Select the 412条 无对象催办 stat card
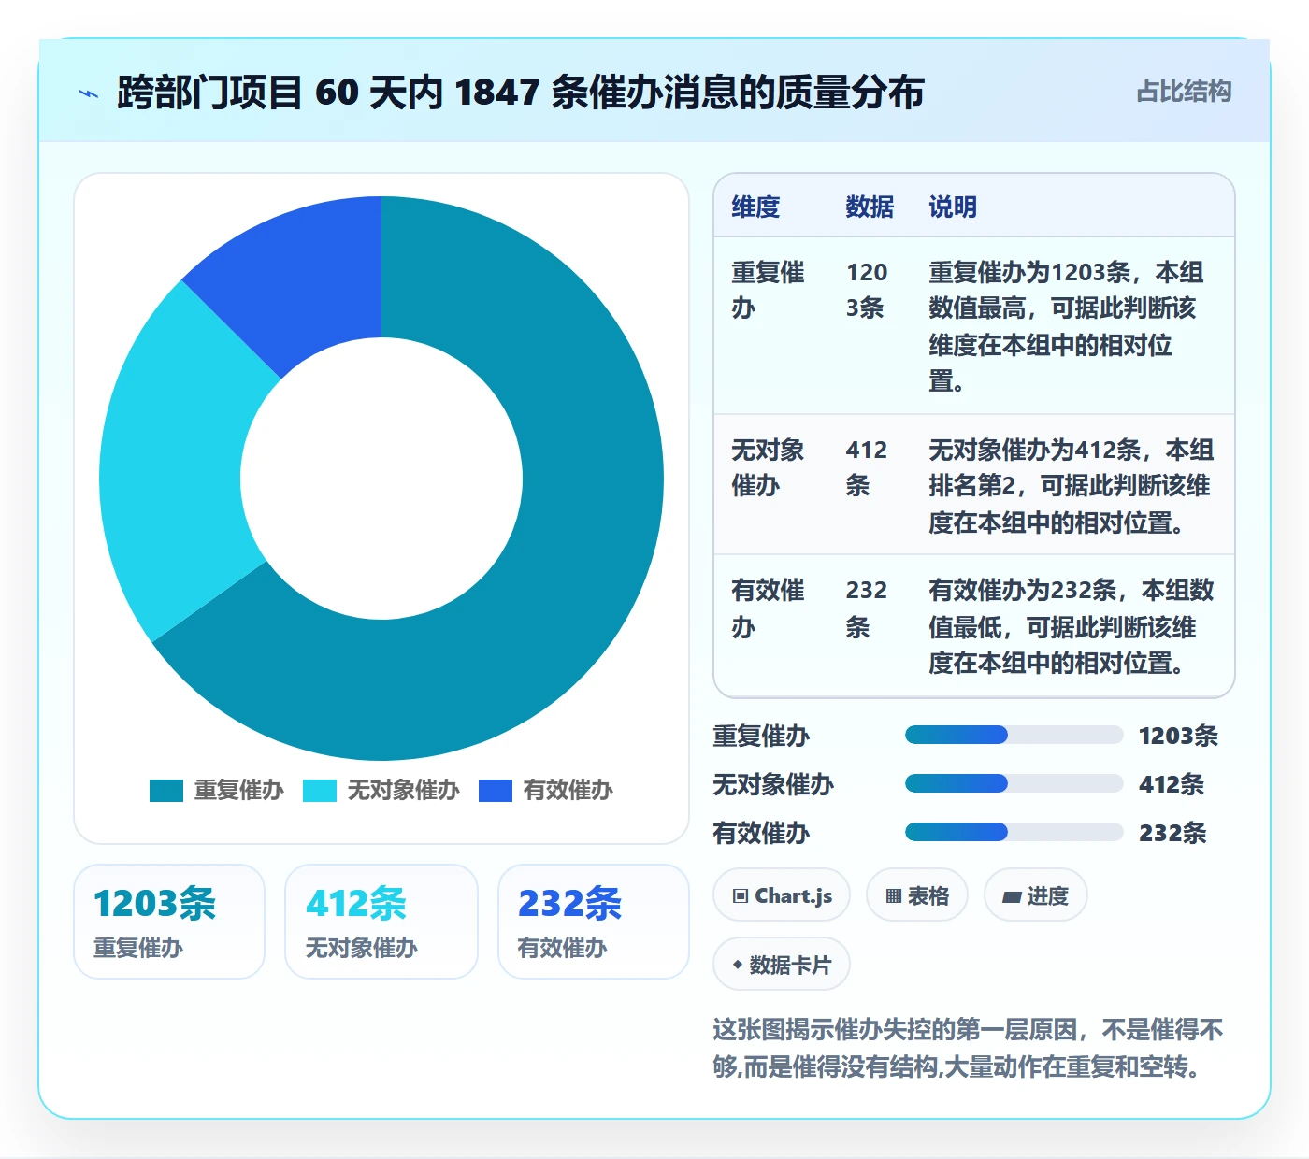This screenshot has width=1309, height=1159. click(381, 922)
